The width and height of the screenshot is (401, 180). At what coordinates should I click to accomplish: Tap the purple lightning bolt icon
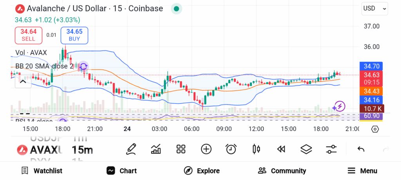pos(339,106)
